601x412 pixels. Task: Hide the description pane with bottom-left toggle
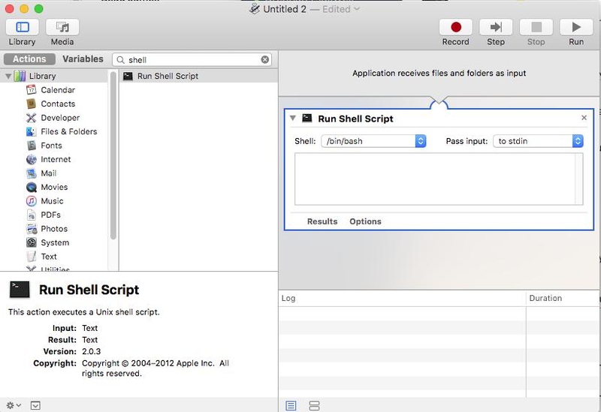35,405
